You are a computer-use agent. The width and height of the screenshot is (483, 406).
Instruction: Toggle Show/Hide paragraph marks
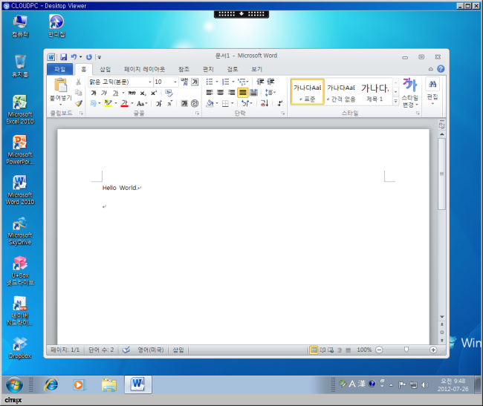coord(279,103)
